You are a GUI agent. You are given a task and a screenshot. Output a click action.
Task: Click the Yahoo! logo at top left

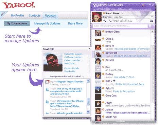pyautogui.click(x=19, y=5)
